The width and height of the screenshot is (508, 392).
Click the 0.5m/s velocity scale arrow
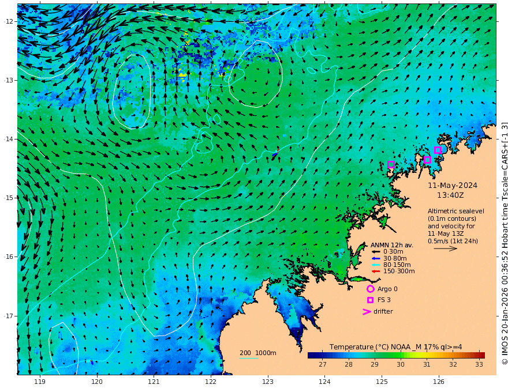(x=446, y=248)
